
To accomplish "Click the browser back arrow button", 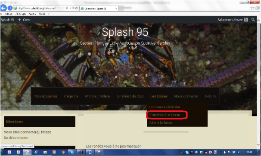I will pyautogui.click(x=3, y=8).
